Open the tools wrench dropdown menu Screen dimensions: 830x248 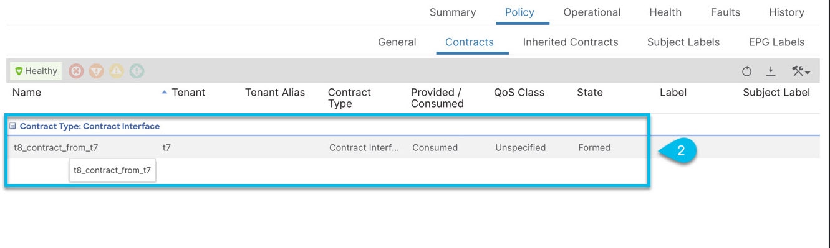(801, 71)
